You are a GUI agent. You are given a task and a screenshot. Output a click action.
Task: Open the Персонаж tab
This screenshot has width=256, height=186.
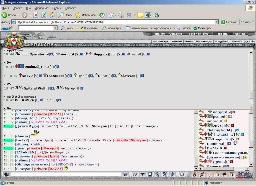point(223,34)
